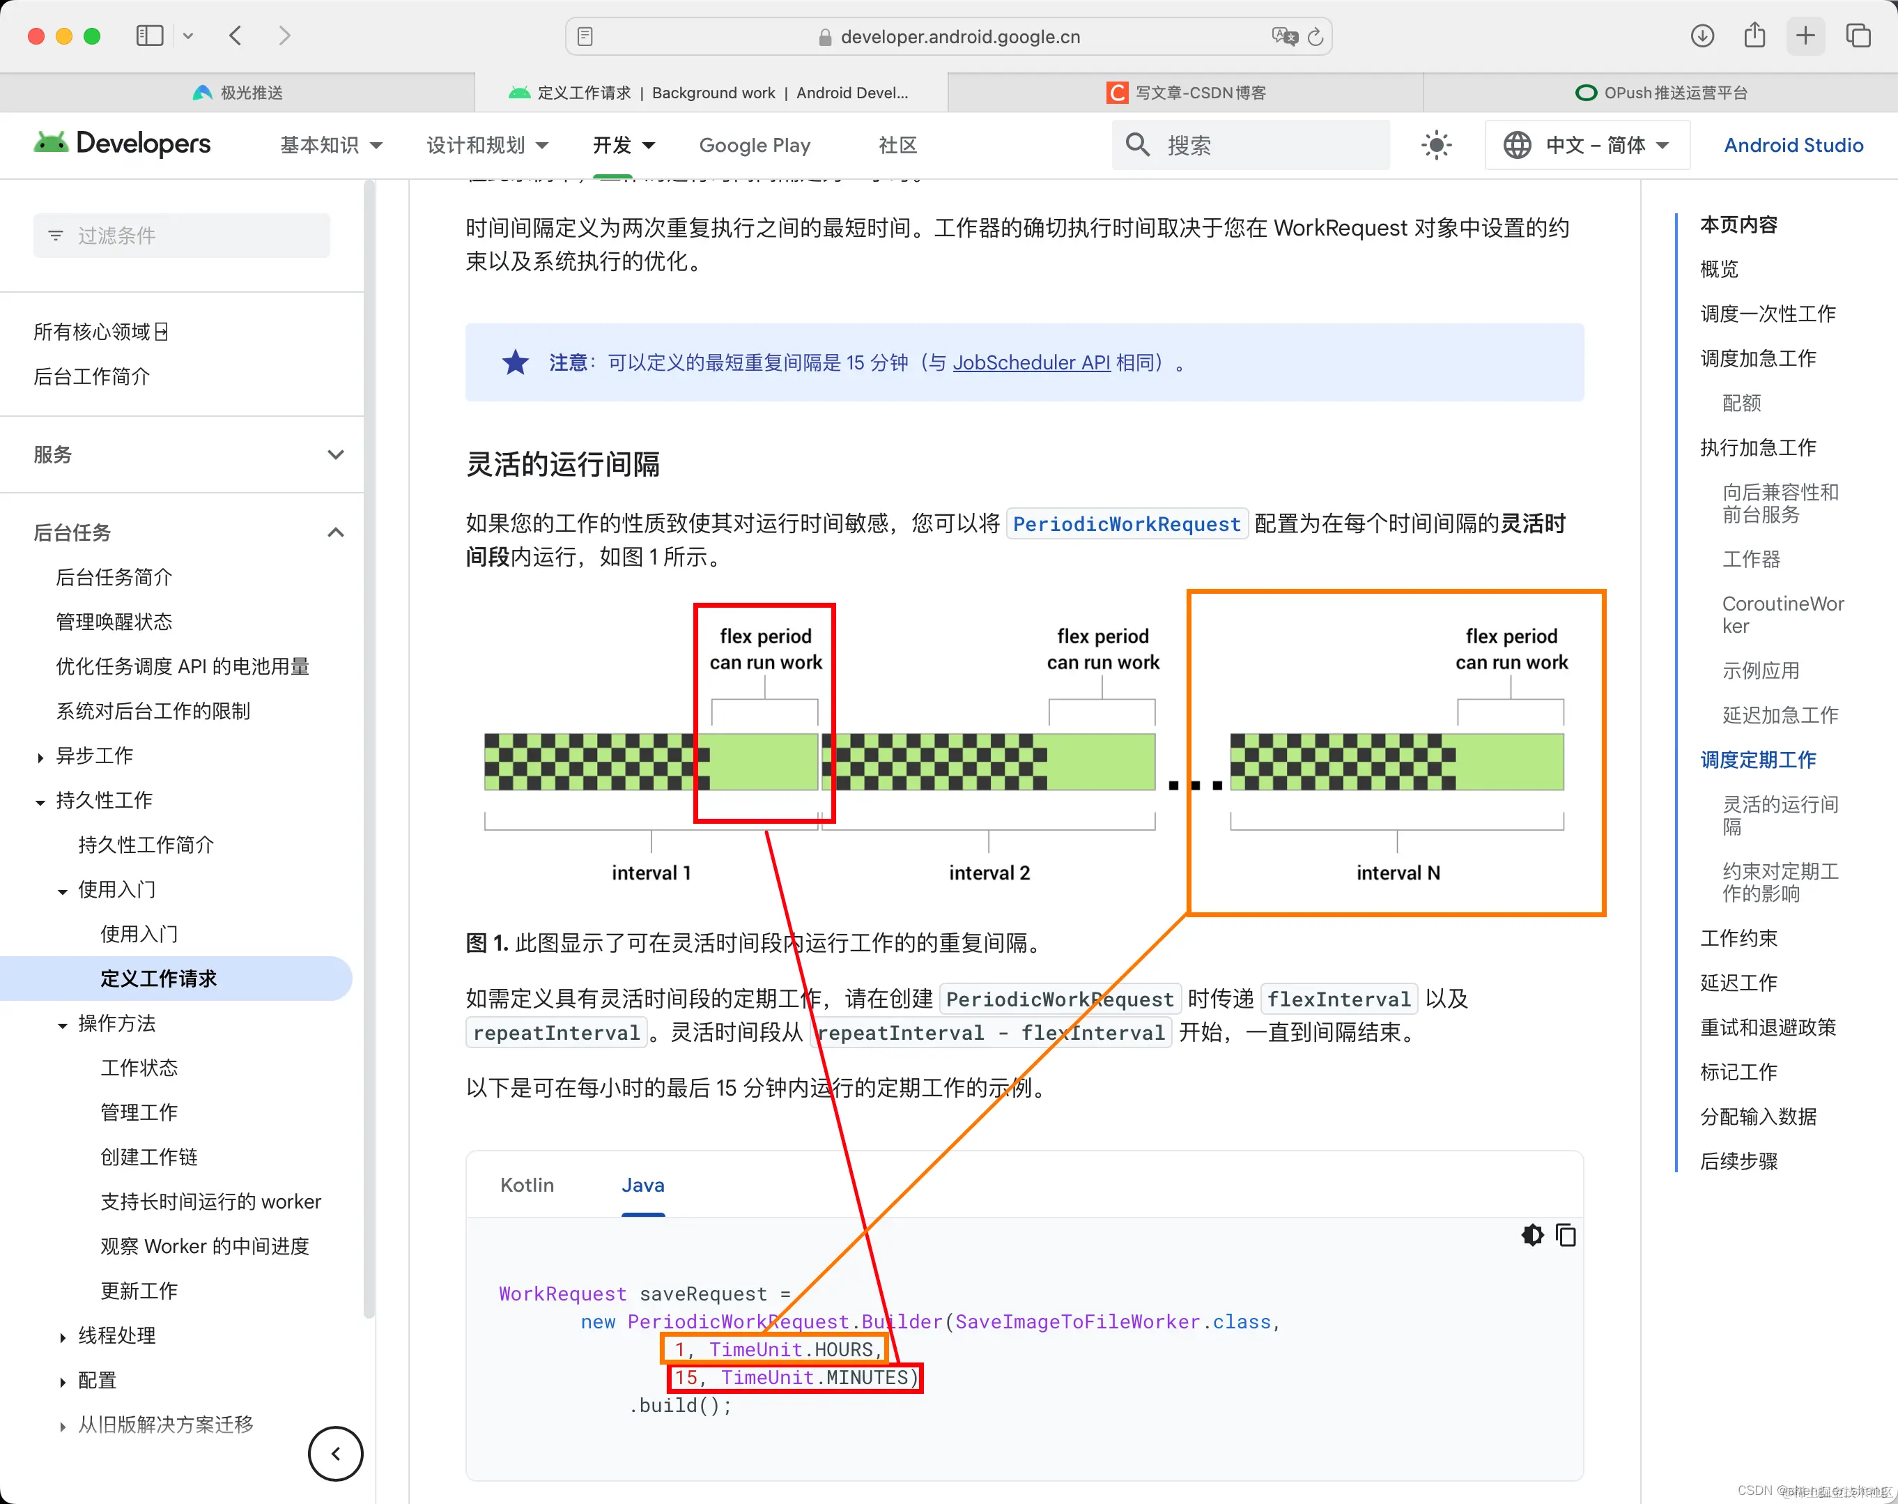Click the PeriodicWorkRequest reference link

[x=1127, y=523]
